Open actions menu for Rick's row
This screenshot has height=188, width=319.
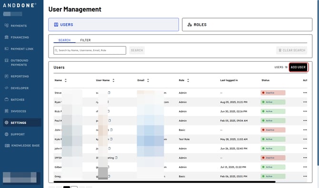[x=305, y=112]
